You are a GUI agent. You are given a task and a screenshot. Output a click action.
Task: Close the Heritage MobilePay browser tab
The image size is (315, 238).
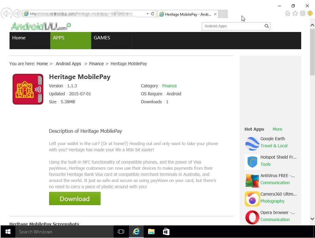point(215,14)
